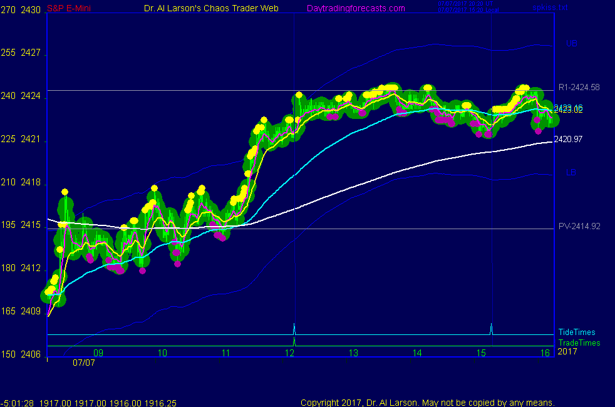Click the '240' left scale label

click(x=8, y=96)
